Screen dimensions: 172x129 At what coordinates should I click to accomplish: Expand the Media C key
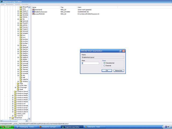coord(18,11)
